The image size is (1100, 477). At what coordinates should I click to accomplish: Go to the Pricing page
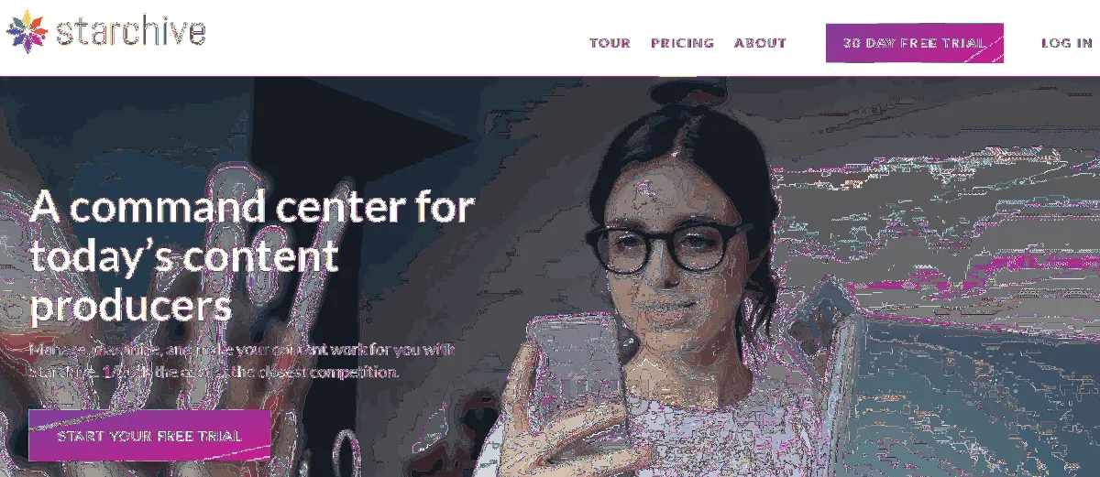682,43
